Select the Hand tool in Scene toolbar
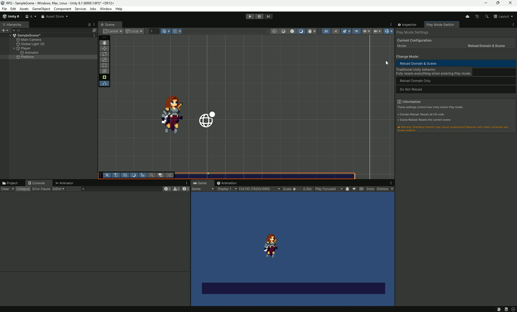The image size is (517, 312). point(105,43)
